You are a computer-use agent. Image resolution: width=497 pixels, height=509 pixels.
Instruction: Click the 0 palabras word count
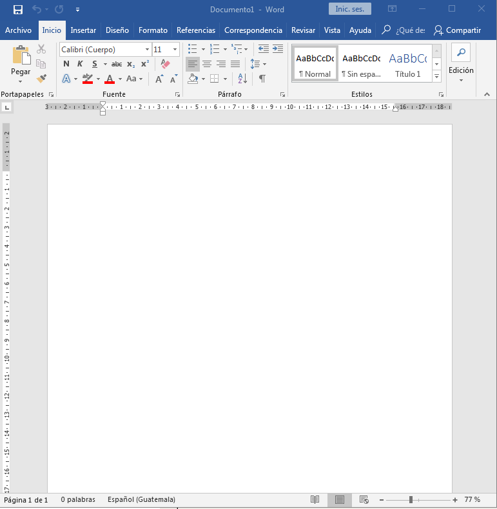pyautogui.click(x=78, y=499)
